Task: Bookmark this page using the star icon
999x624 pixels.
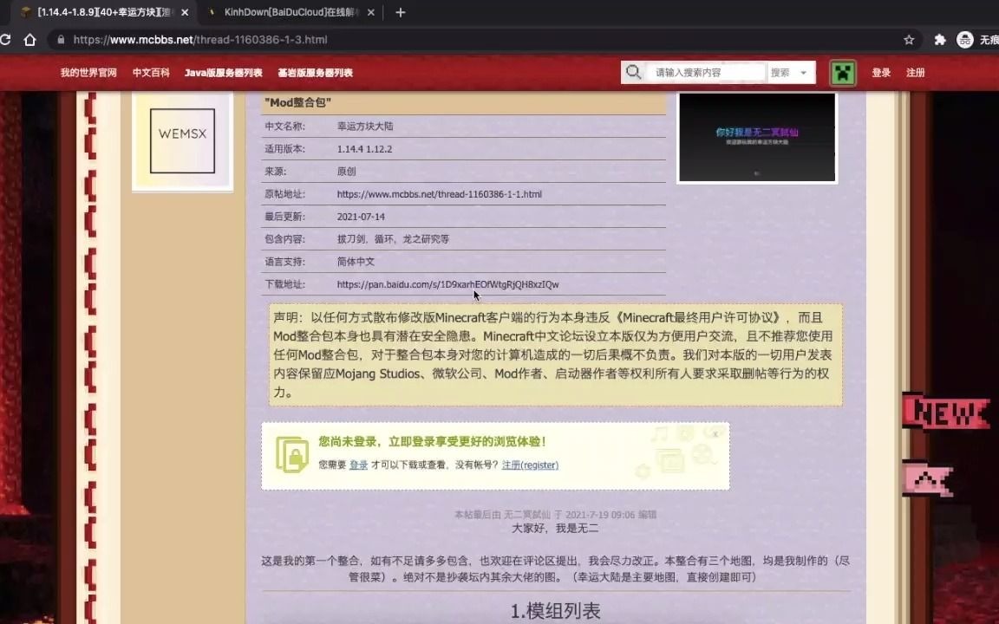Action: [908, 39]
